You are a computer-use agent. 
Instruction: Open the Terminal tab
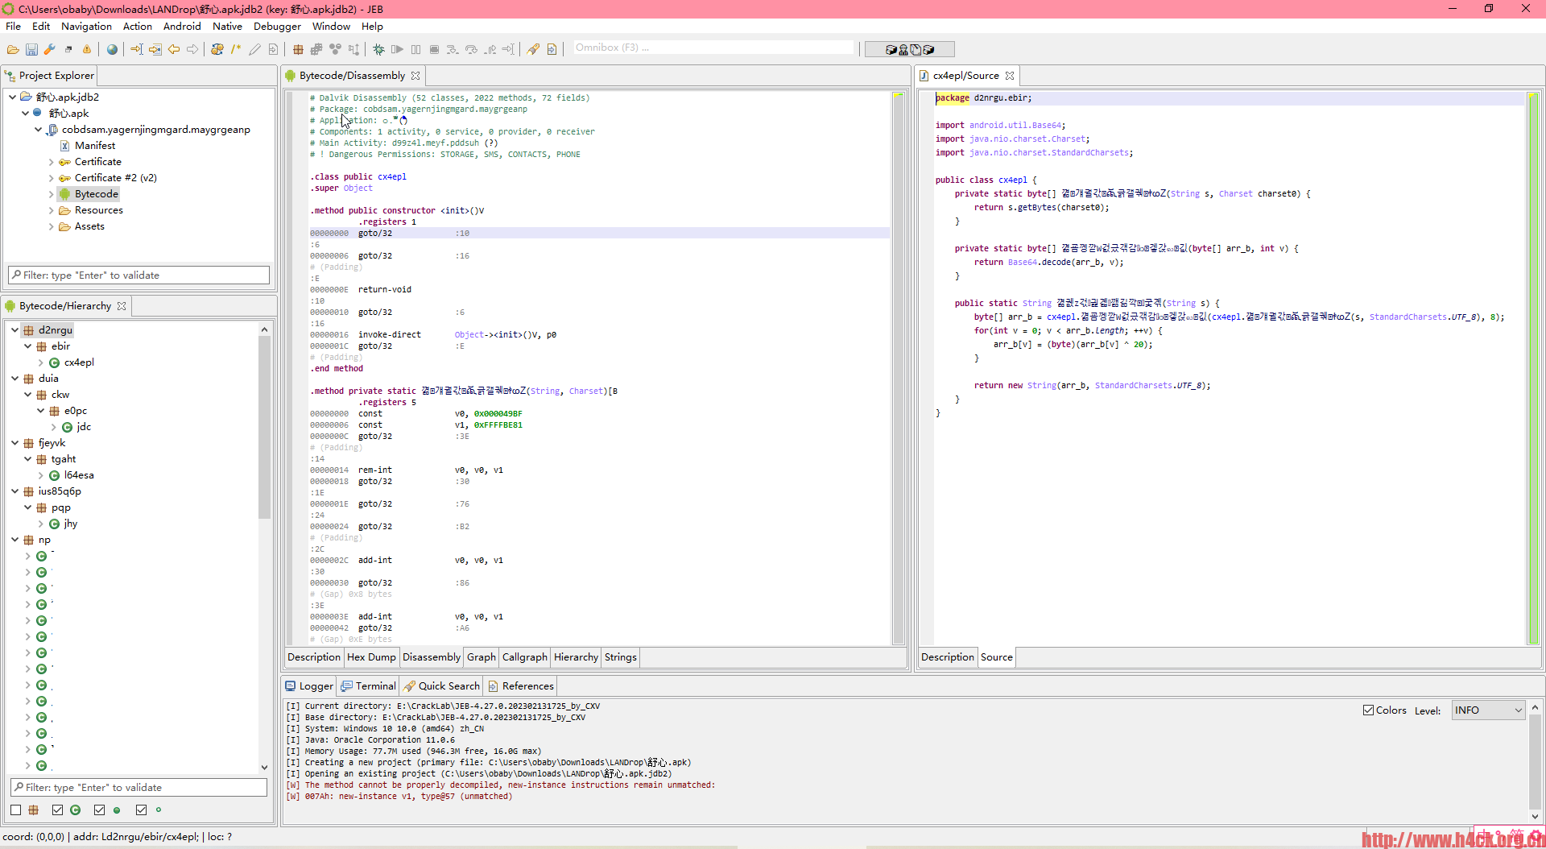click(369, 686)
